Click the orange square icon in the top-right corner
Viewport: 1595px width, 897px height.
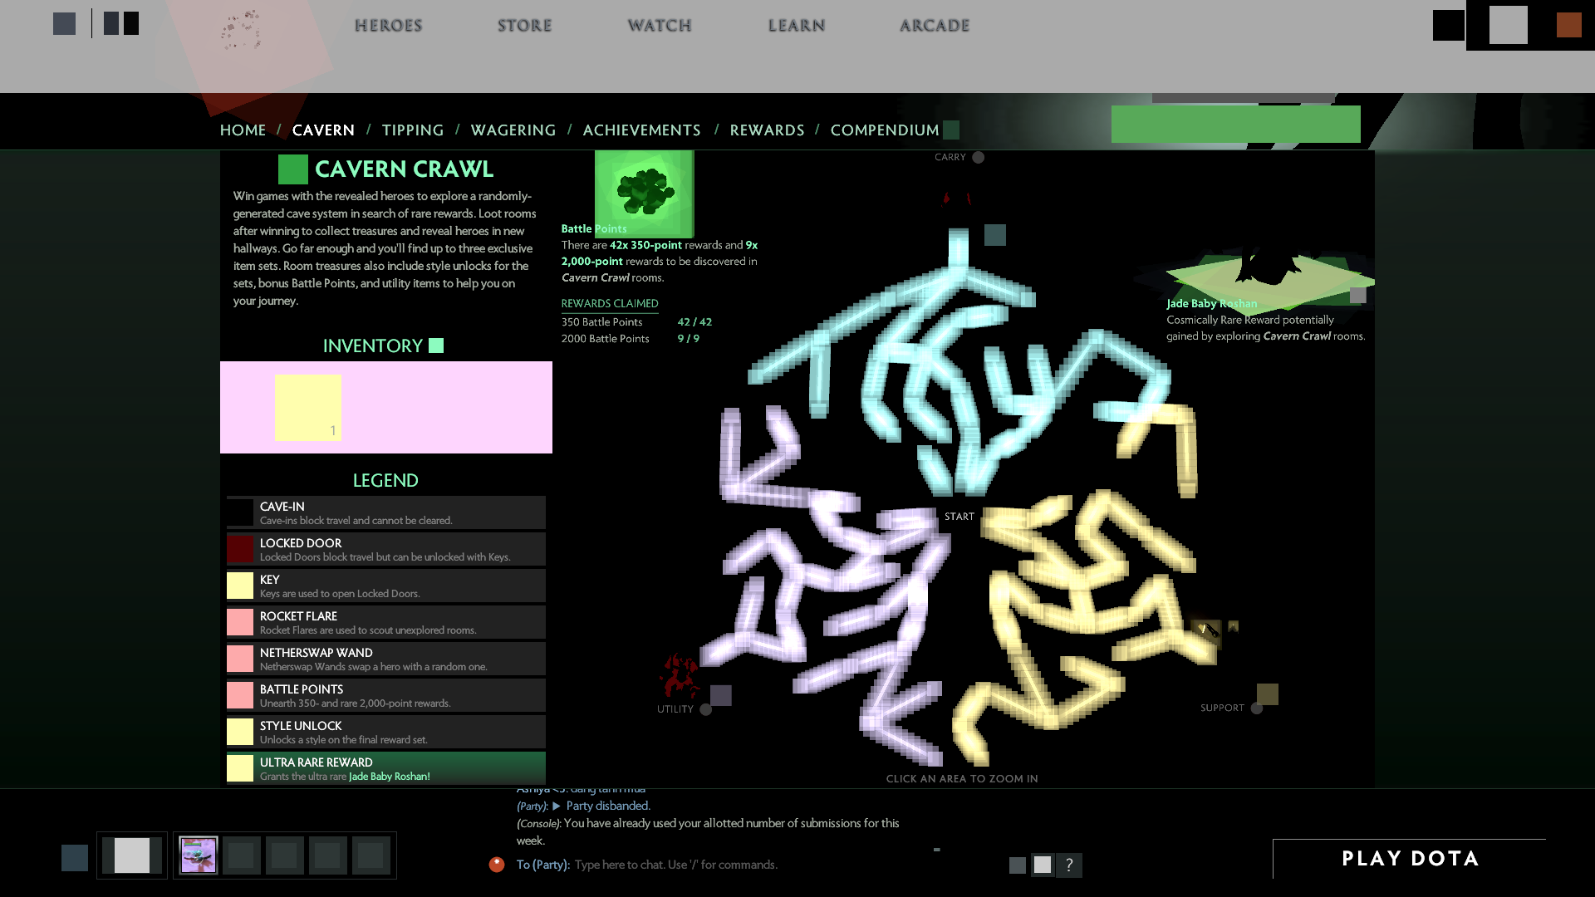[1568, 25]
